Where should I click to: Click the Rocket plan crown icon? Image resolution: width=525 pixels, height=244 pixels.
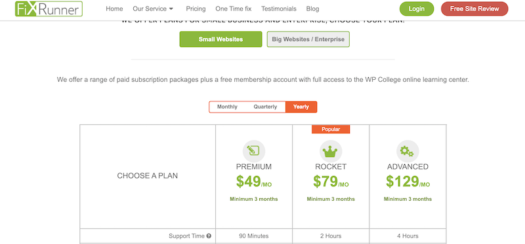click(331, 151)
